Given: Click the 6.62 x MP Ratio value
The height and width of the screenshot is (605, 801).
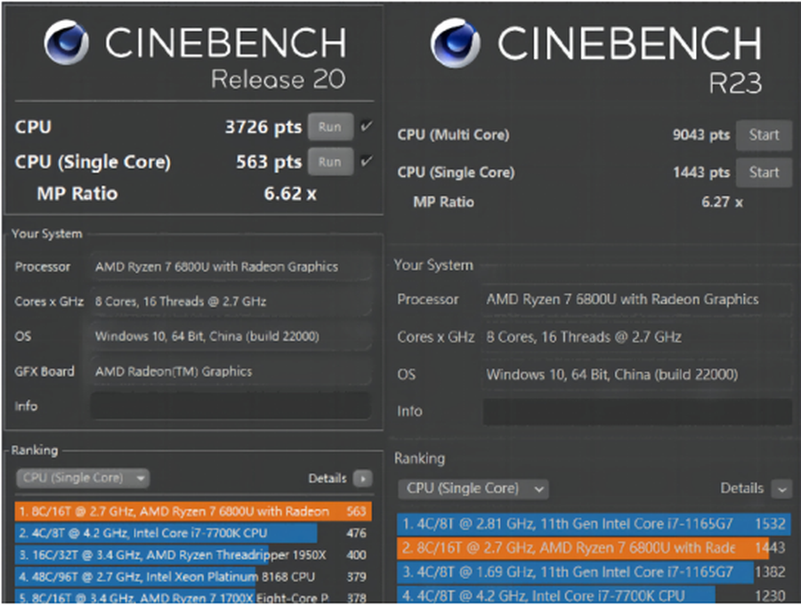Looking at the screenshot, I should pyautogui.click(x=290, y=193).
